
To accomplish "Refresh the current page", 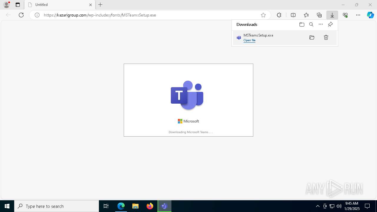I will click(x=21, y=15).
